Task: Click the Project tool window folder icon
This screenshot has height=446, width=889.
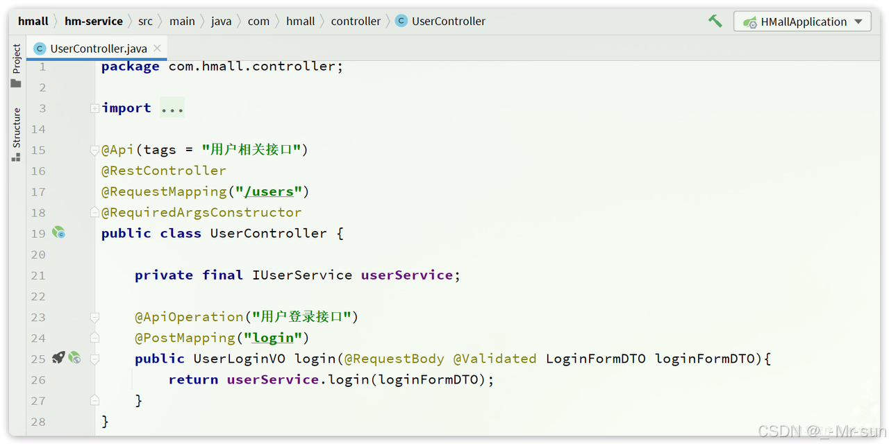Action: pyautogui.click(x=16, y=83)
